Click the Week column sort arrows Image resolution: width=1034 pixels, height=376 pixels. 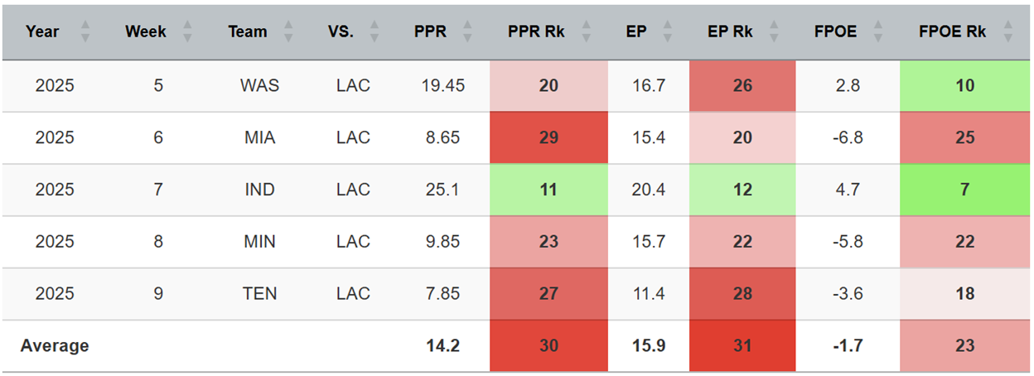187,31
